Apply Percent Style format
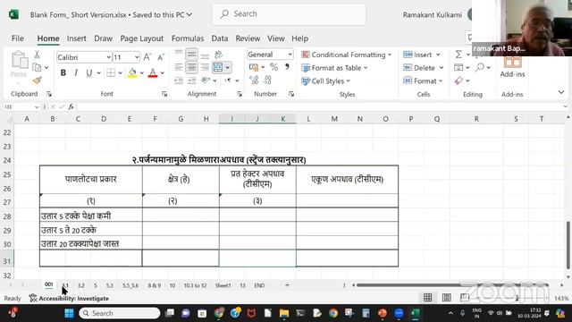The width and height of the screenshot is (572, 322). click(274, 67)
